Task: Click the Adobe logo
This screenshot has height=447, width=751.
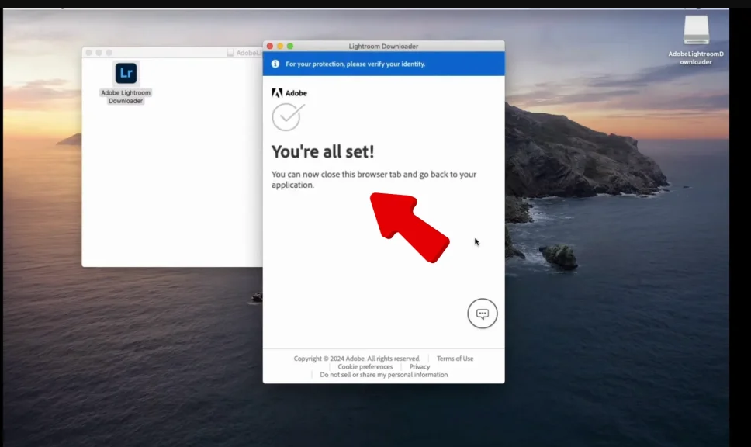Action: (x=290, y=92)
